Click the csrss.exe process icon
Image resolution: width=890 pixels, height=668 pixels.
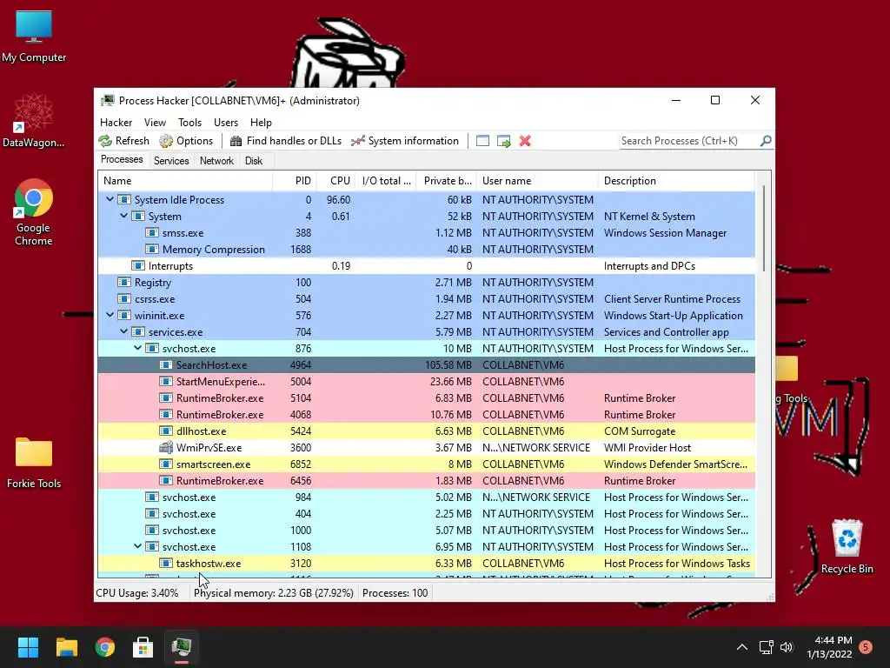pyautogui.click(x=123, y=298)
